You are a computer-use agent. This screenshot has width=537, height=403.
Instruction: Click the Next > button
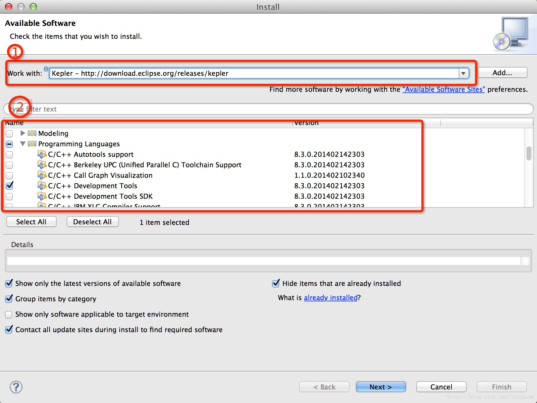tap(381, 387)
